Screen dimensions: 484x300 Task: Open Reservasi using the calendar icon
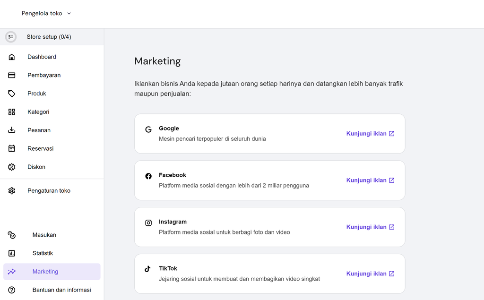11,148
